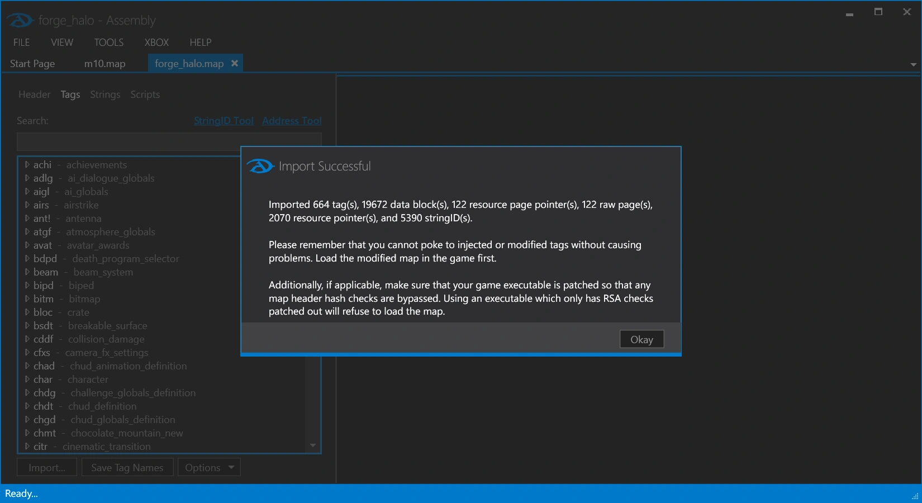Switch to the m10.map tab
The width and height of the screenshot is (922, 503).
(x=105, y=64)
